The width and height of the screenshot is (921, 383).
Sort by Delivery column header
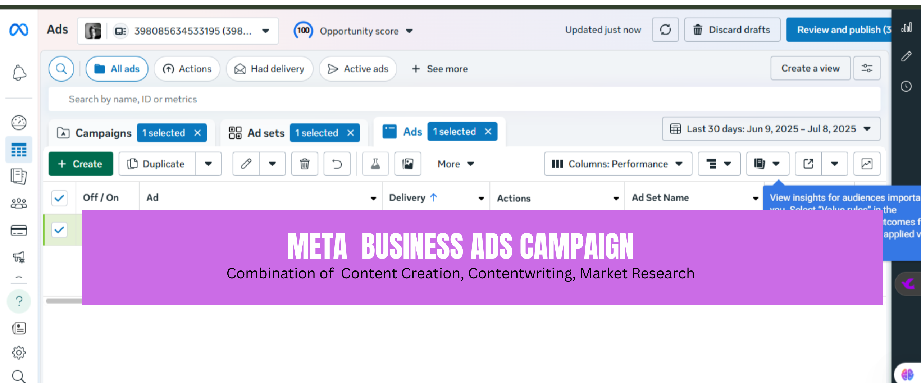tap(413, 198)
